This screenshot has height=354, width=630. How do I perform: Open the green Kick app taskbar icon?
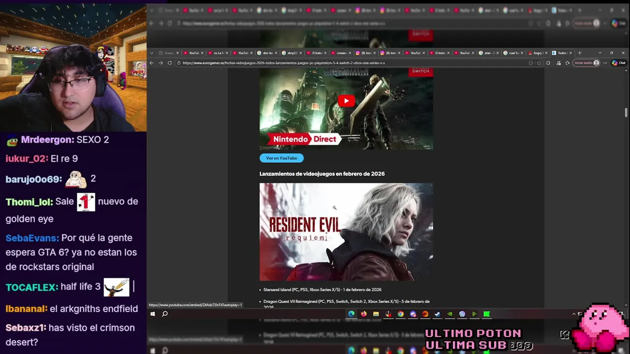(487, 314)
